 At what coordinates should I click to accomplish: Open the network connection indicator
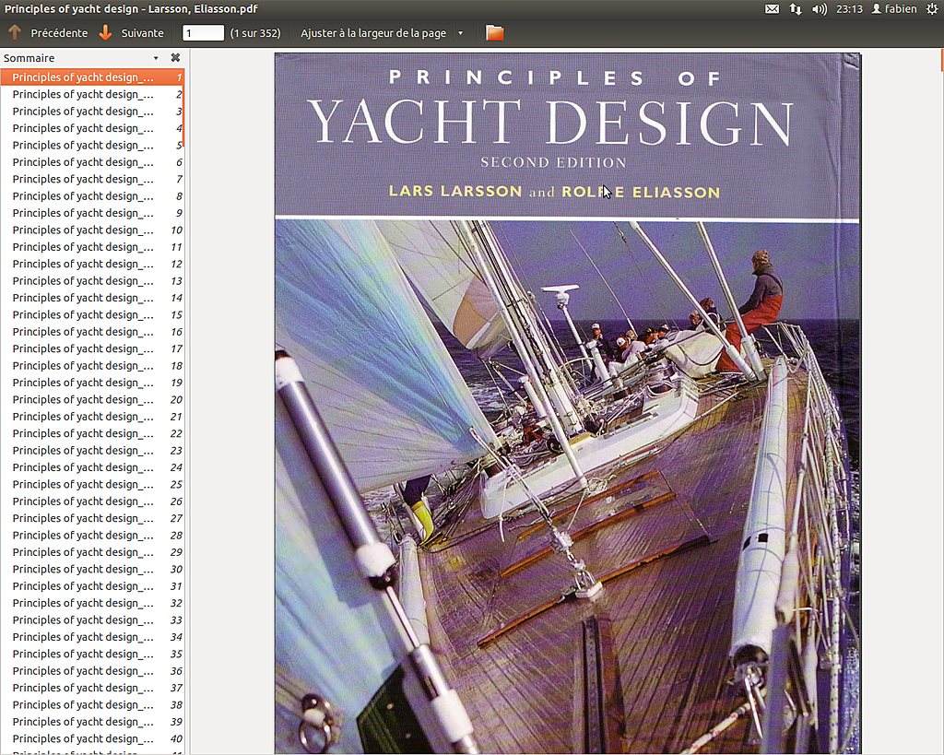coord(796,9)
